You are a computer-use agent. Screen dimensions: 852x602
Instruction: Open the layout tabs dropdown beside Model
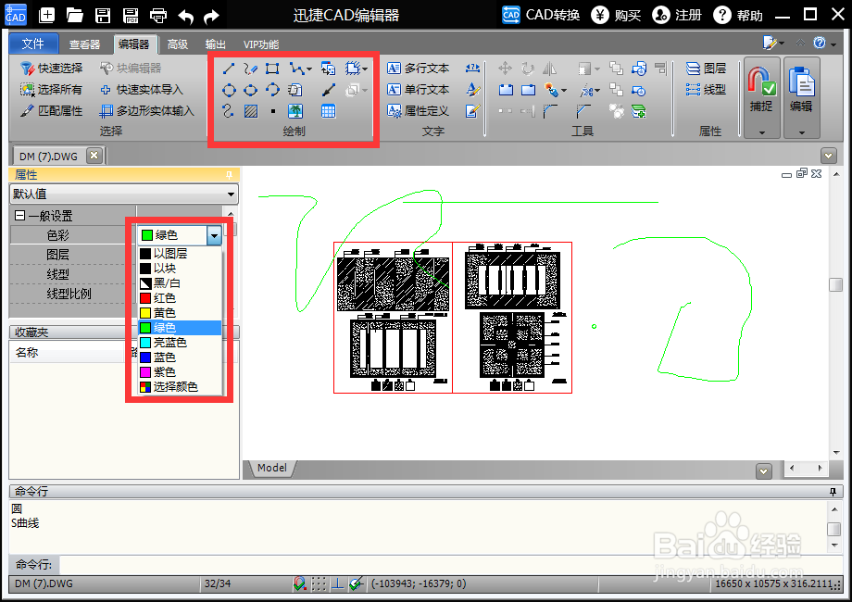(764, 471)
